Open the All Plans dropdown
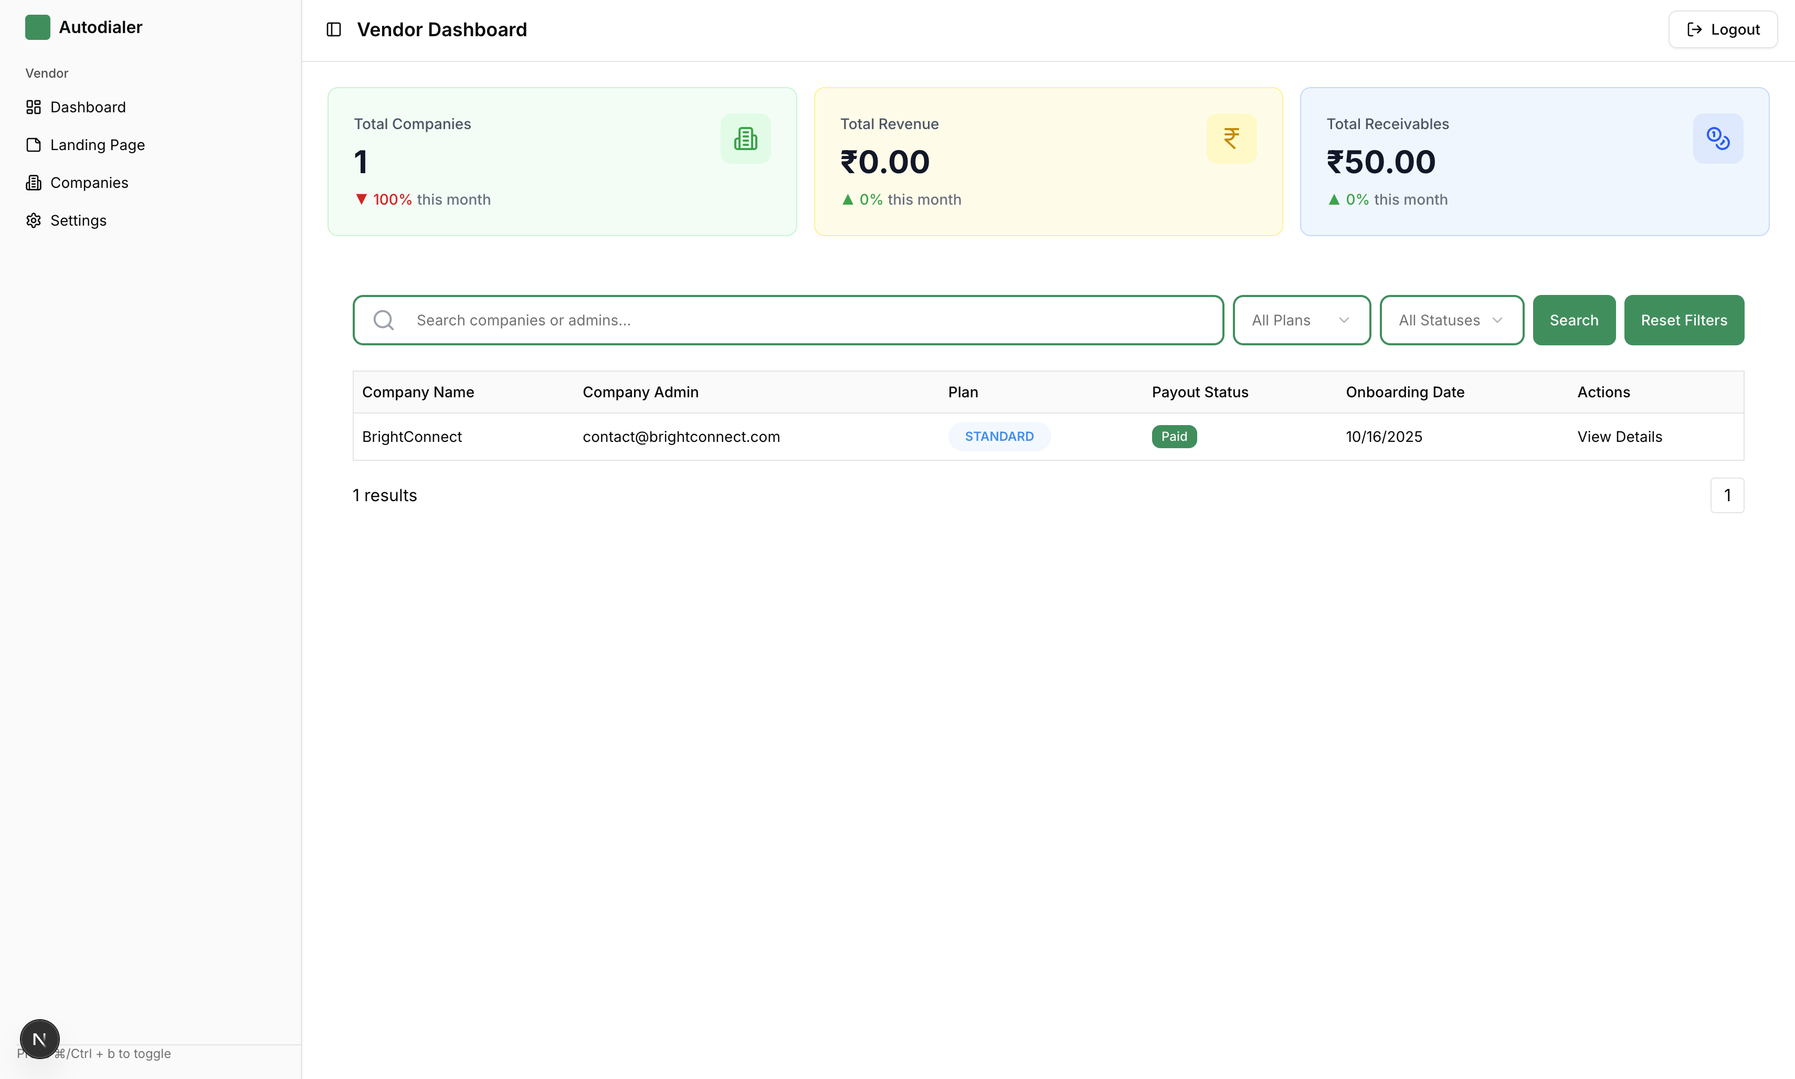Screen dimensions: 1795x1079 click(x=1301, y=320)
